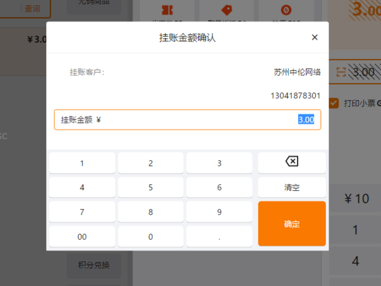The height and width of the screenshot is (286, 381).
Task: Tap keypad digit 7
Action: (82, 212)
